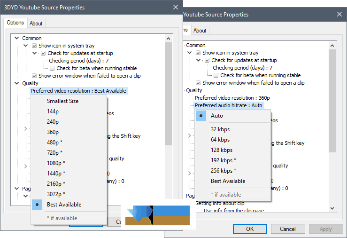
Task: Click OK button in right window
Action: tap(250, 229)
